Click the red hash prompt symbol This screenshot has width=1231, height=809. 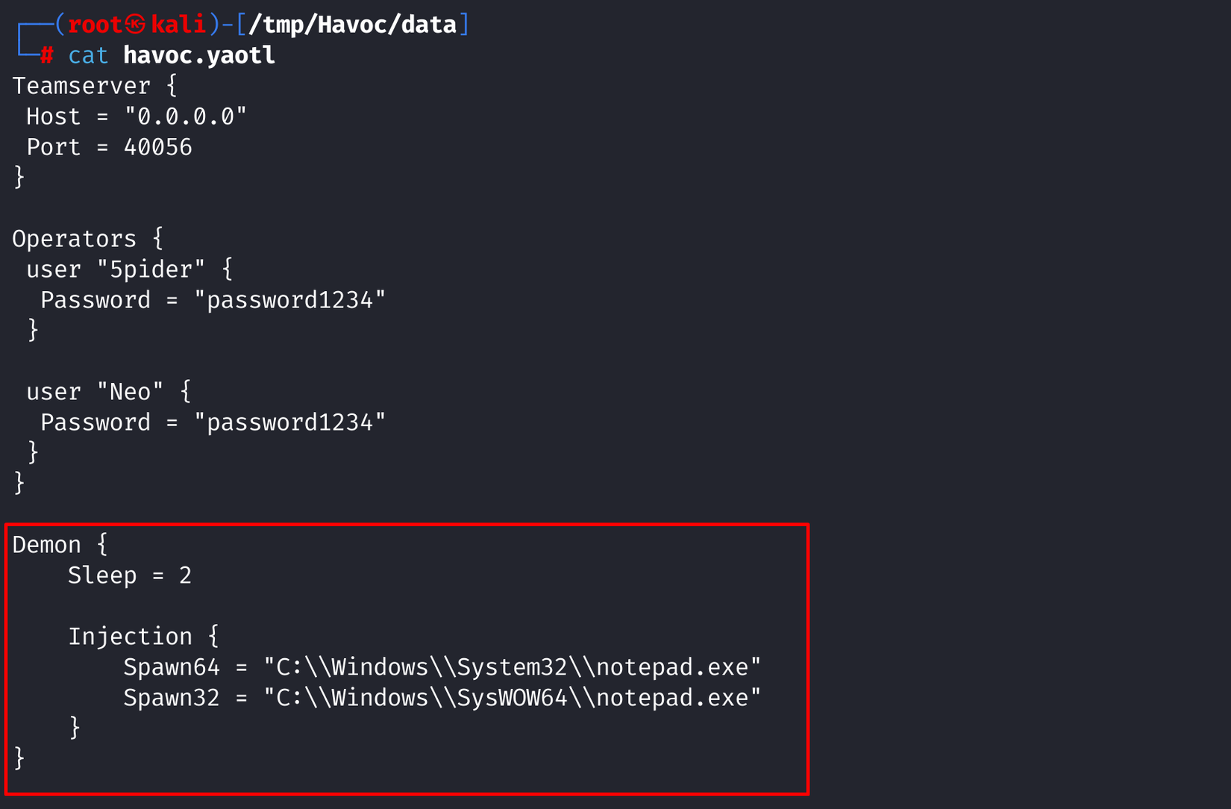click(x=46, y=55)
